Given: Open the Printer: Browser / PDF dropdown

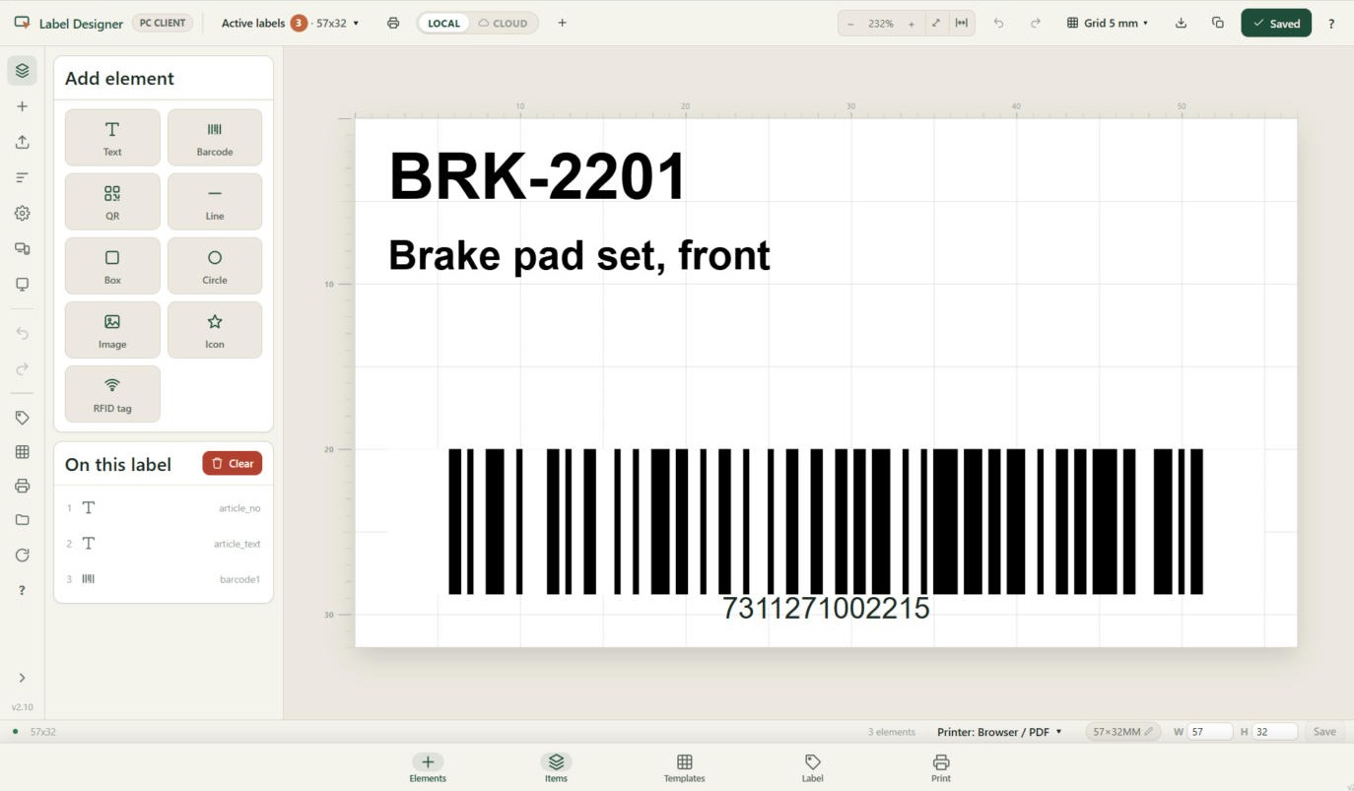Looking at the screenshot, I should pyautogui.click(x=999, y=732).
